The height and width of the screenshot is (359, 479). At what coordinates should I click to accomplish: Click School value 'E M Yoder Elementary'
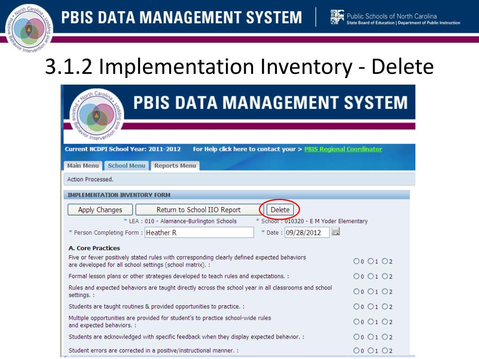point(339,221)
